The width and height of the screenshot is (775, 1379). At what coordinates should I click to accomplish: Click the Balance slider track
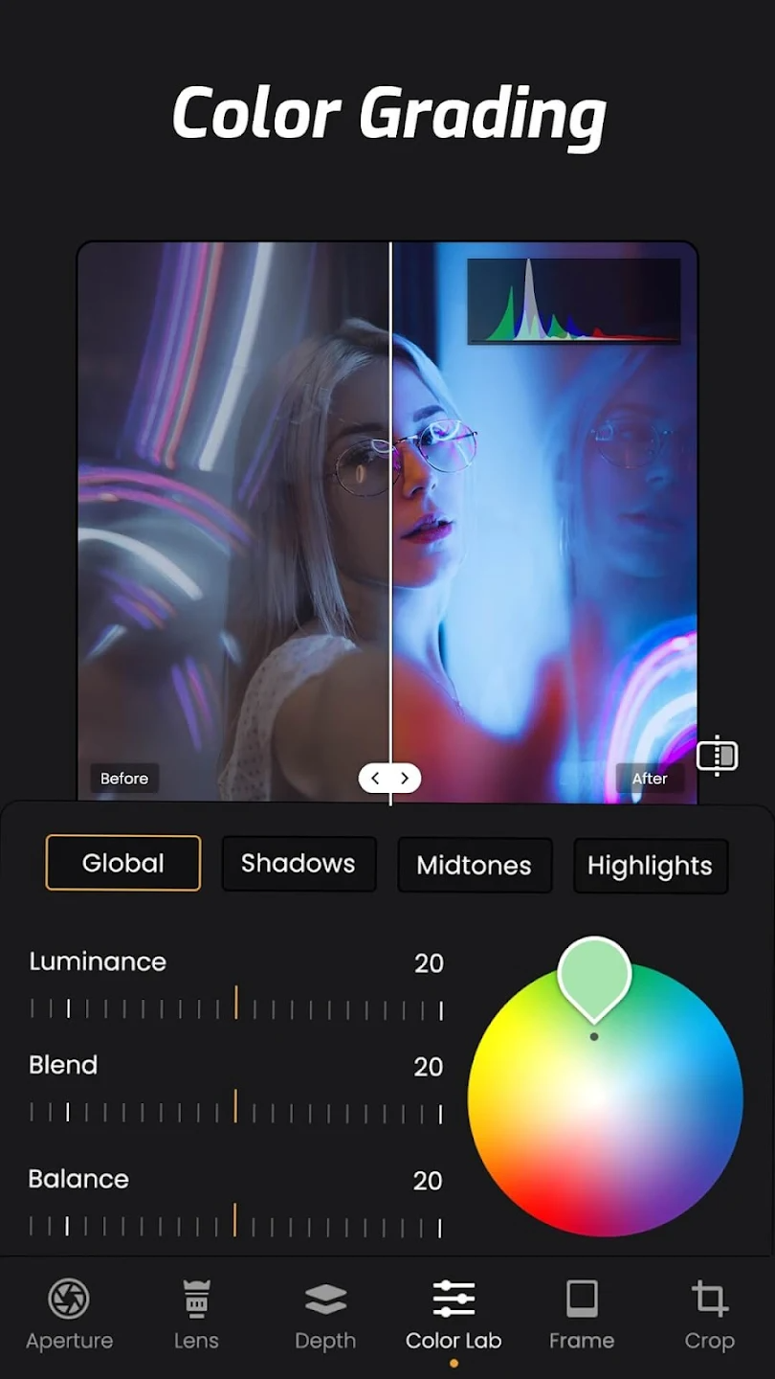click(236, 1223)
